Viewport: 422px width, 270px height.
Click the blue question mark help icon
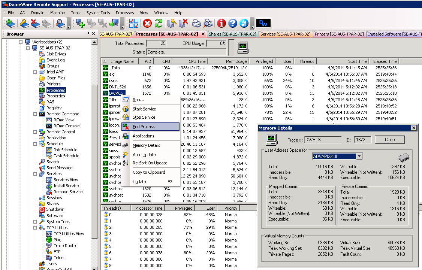click(232, 23)
